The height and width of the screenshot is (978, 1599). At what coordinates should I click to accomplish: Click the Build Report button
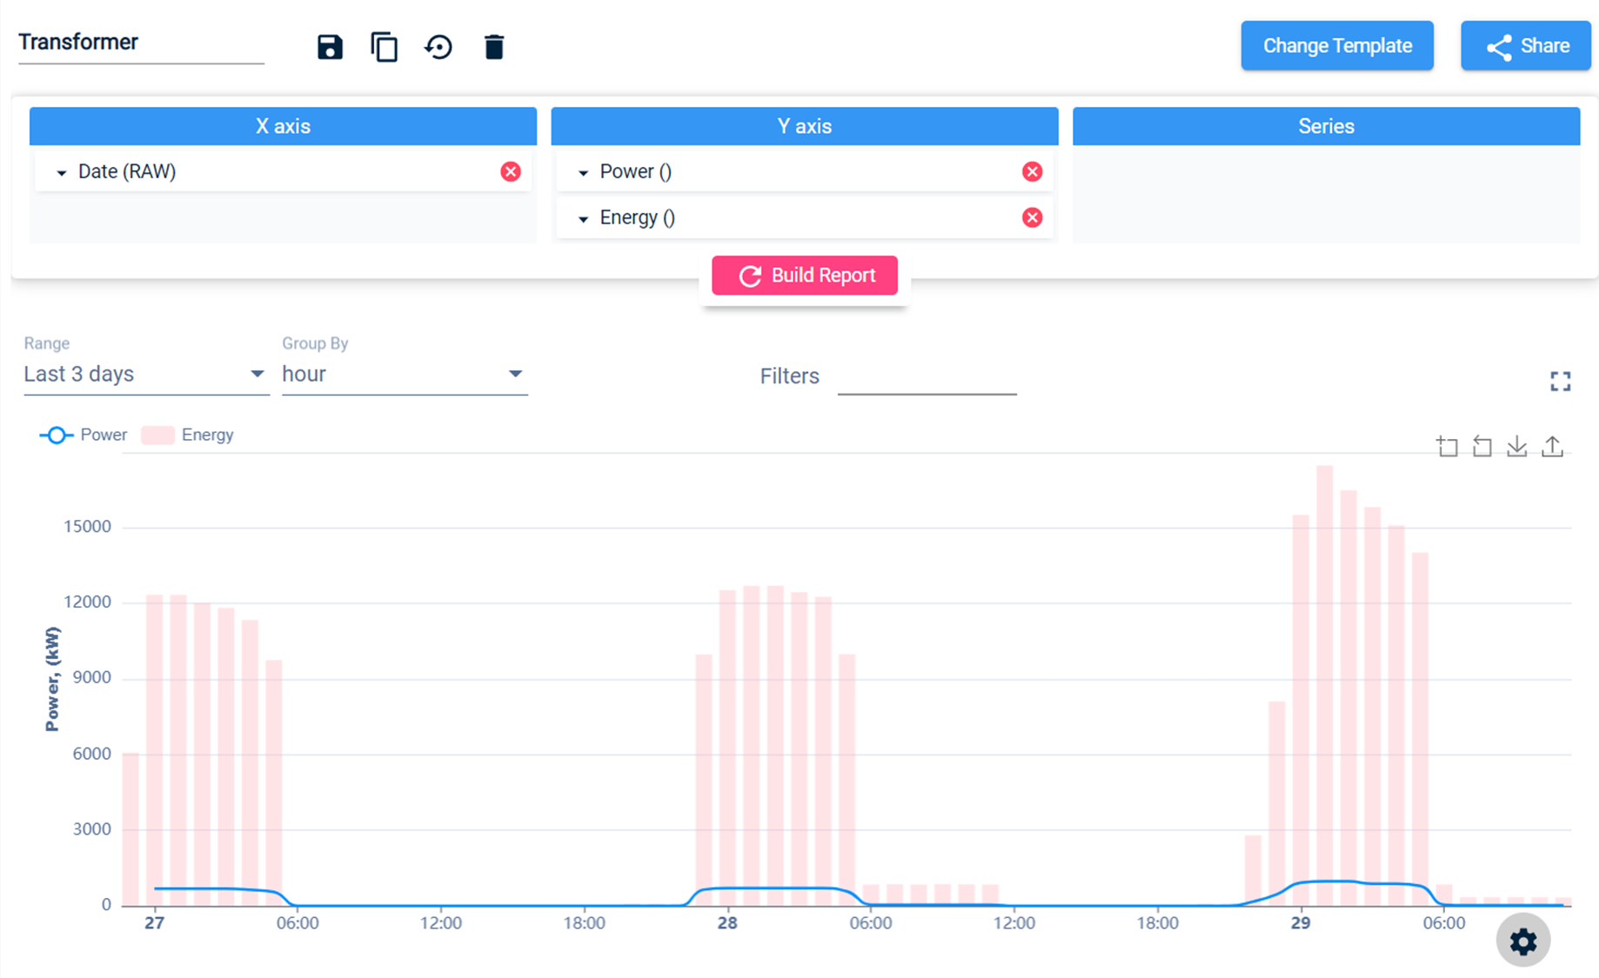coord(804,275)
